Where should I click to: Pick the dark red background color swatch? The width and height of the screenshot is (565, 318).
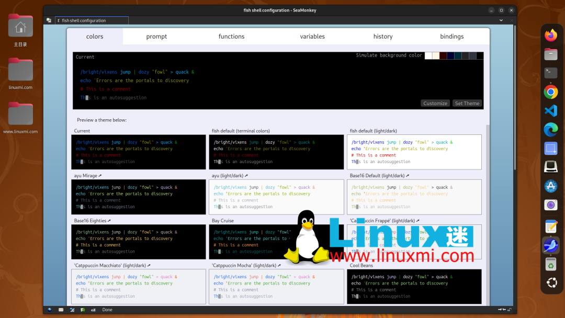pos(443,55)
